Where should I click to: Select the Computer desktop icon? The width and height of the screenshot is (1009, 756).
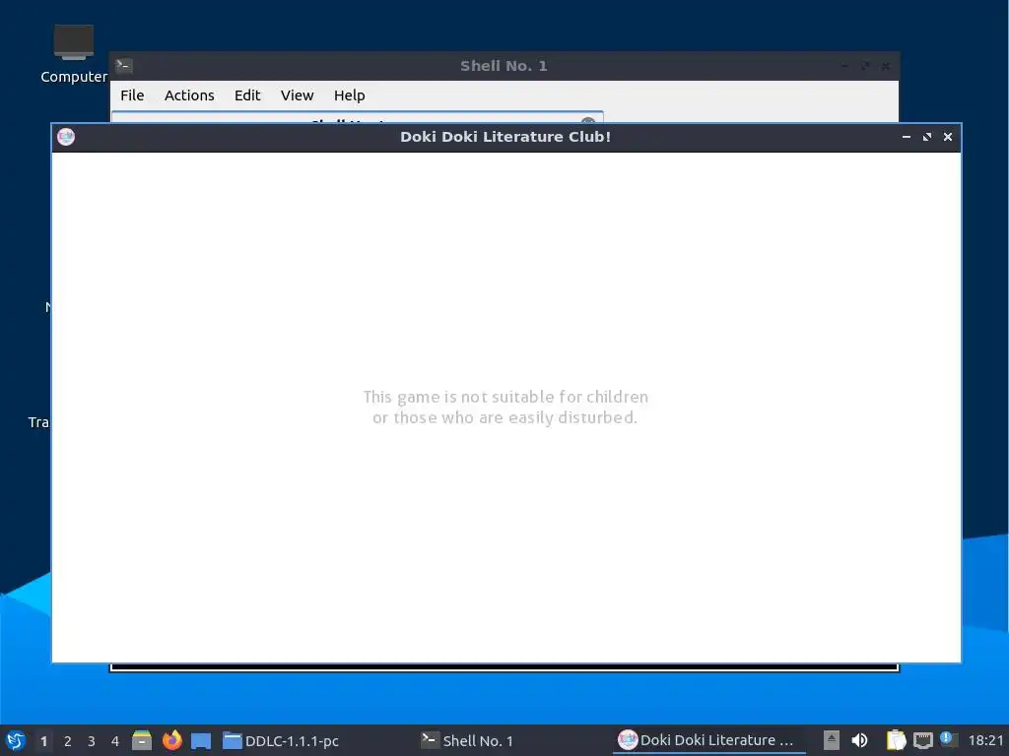tap(73, 54)
